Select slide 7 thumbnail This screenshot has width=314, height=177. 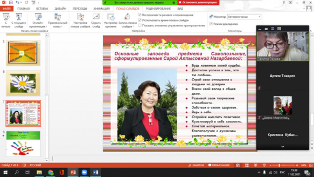23,113
